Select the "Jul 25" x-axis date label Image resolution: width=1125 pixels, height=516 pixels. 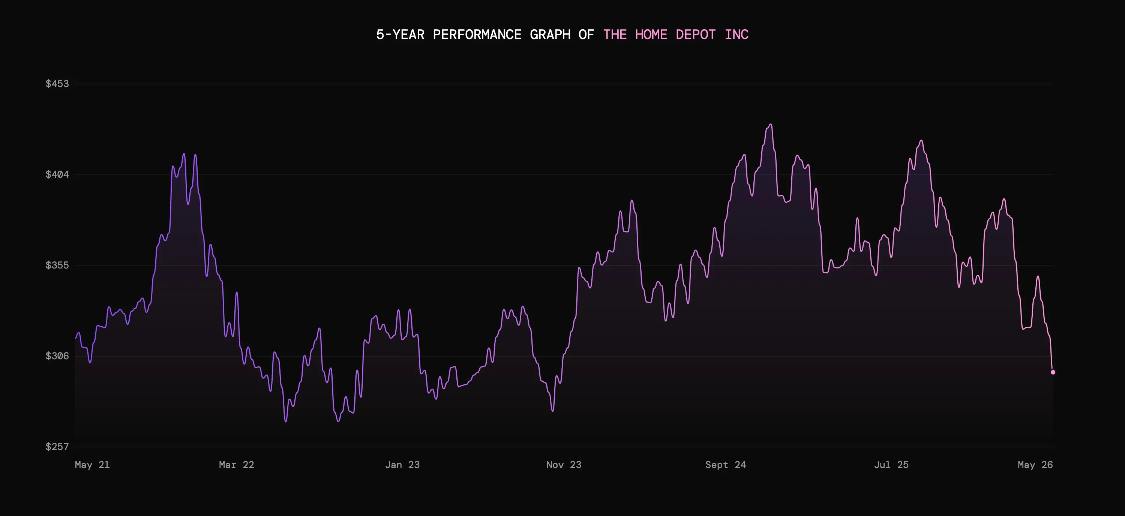click(891, 465)
